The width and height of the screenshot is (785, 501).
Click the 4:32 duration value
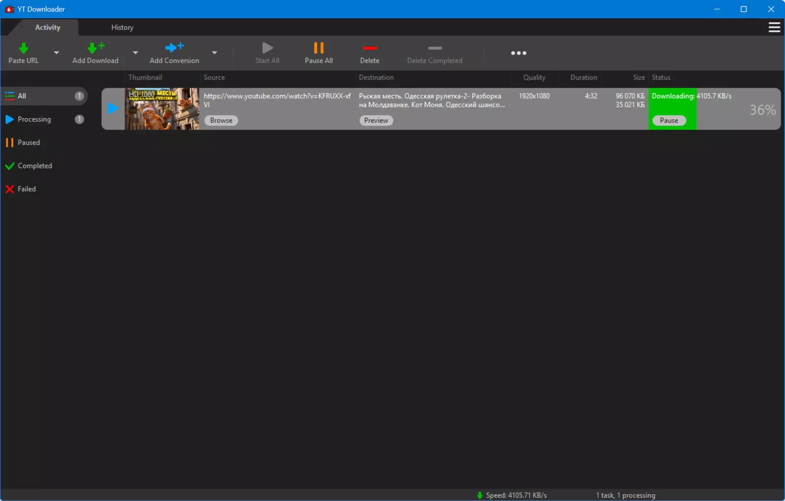pos(591,96)
